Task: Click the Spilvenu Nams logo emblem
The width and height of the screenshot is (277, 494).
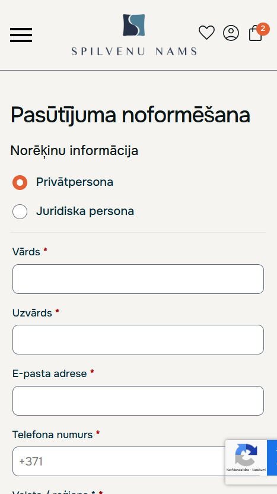Action: click(134, 25)
